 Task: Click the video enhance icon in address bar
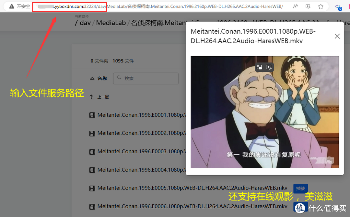[308, 6]
